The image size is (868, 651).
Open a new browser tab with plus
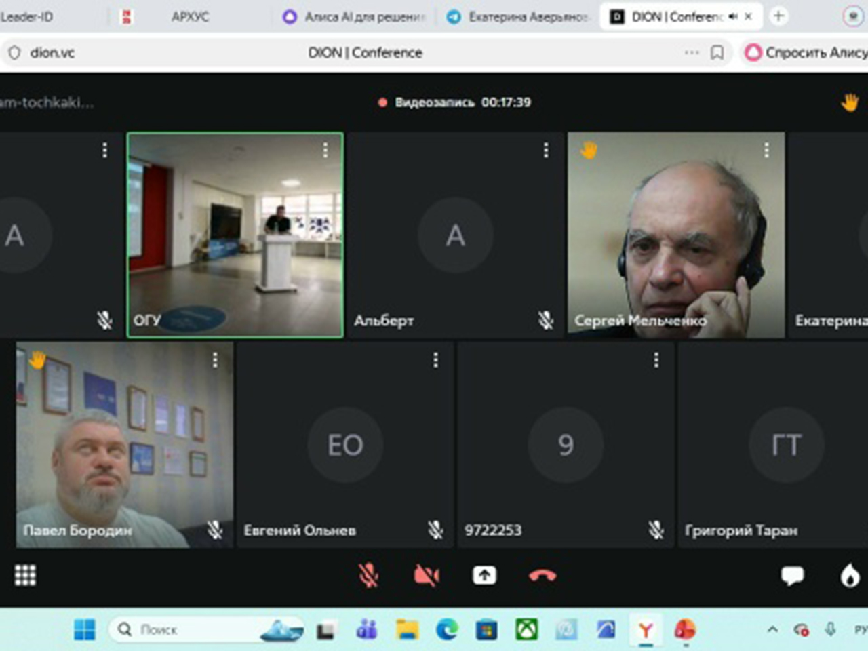[x=778, y=16]
